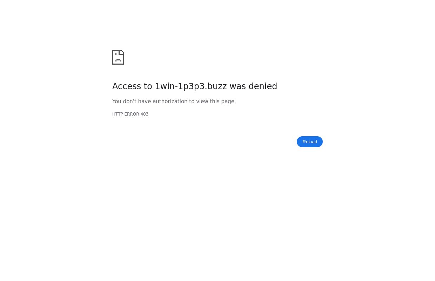Click the word 'ERROR' in the error line
435x281 pixels.
pyautogui.click(x=132, y=114)
